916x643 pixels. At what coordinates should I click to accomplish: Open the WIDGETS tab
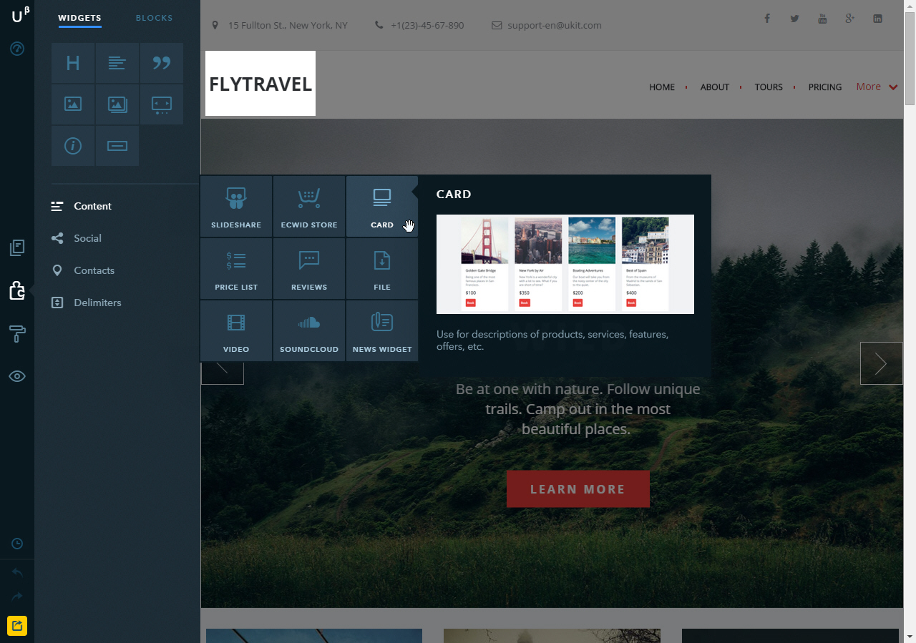79,18
